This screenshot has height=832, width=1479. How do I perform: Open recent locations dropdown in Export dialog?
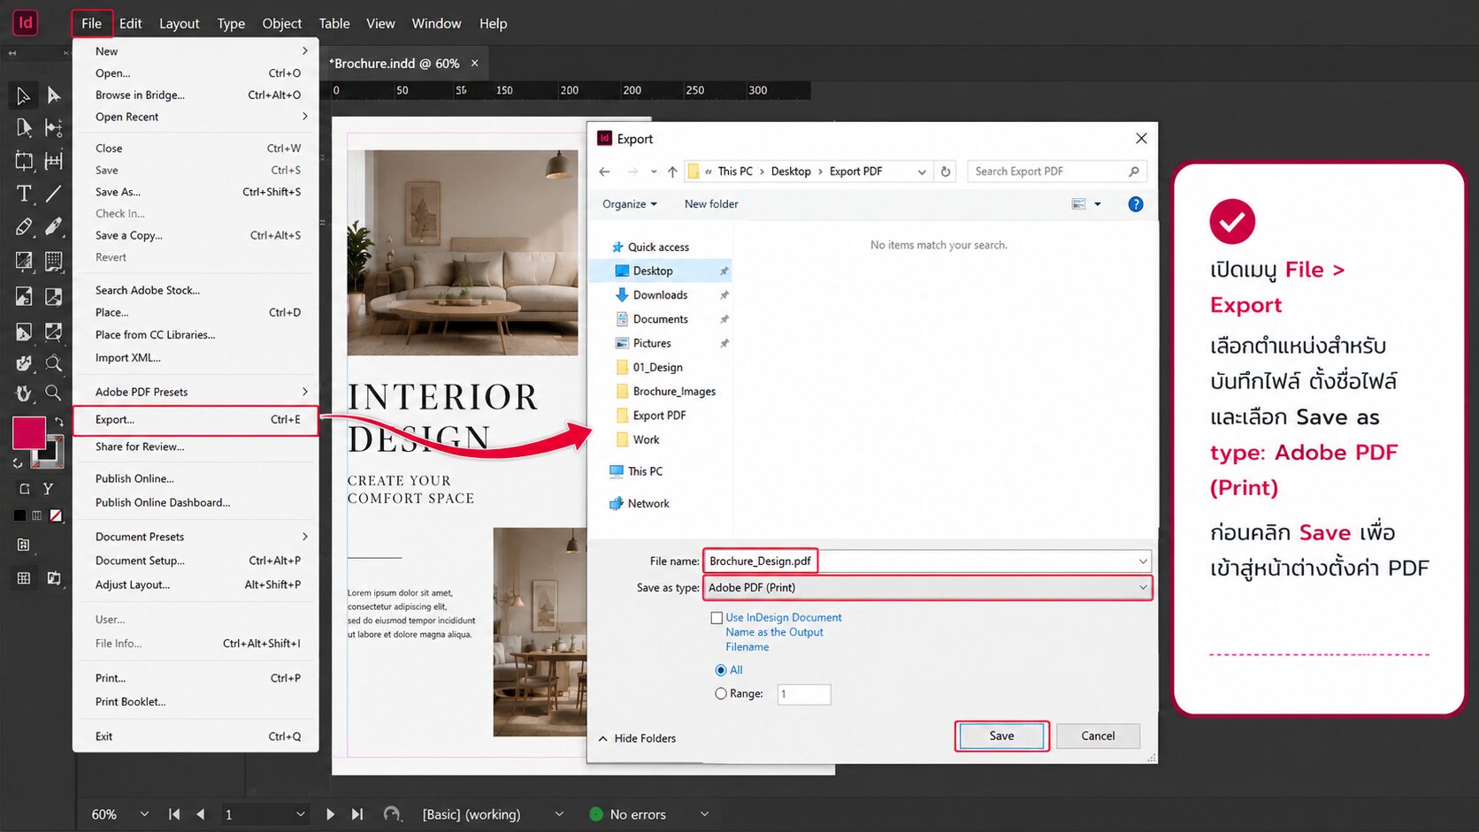(x=654, y=172)
